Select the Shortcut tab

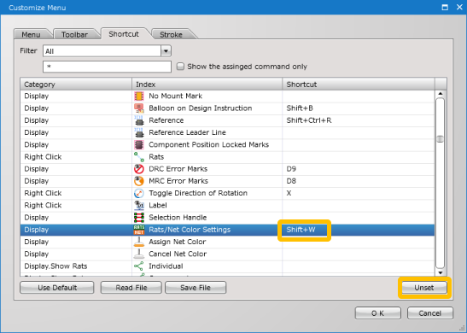tap(124, 34)
